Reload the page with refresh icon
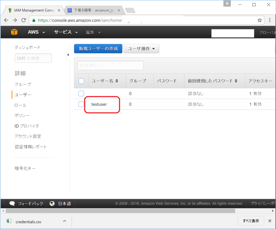 tap(23, 20)
